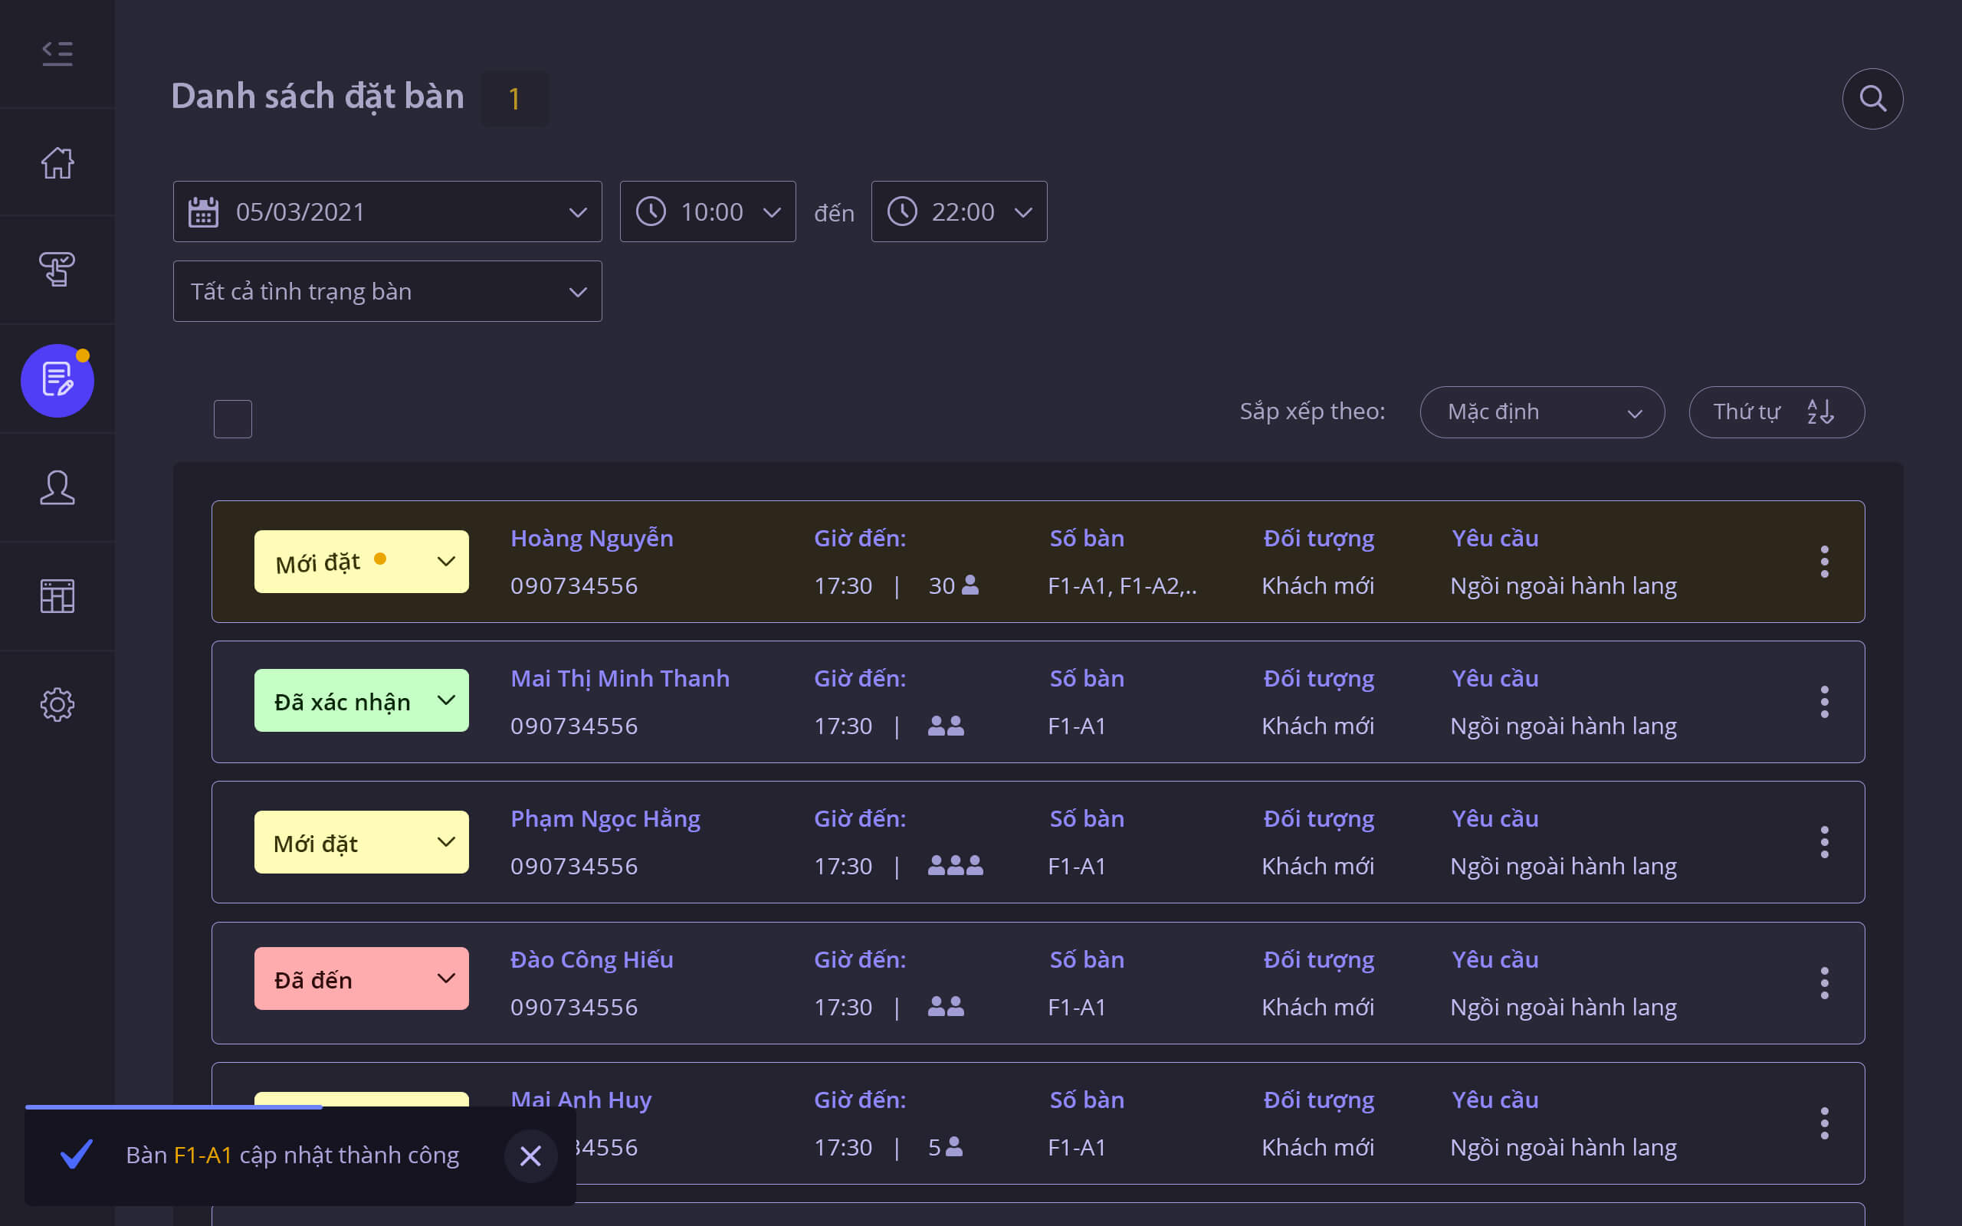Change the Đã xác nhận status dropdown

click(x=361, y=700)
